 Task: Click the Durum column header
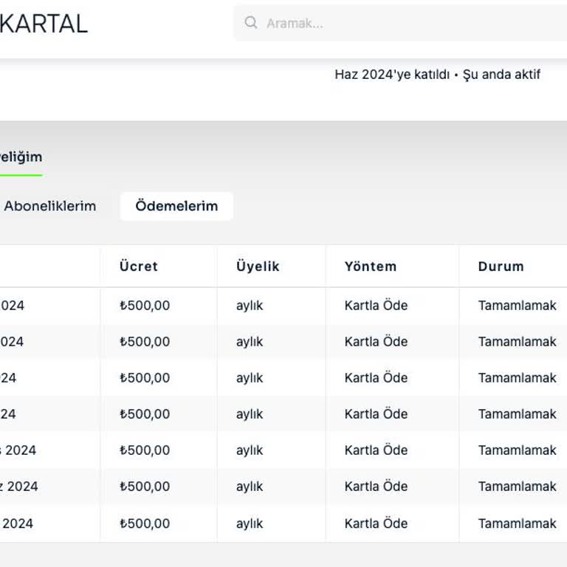[x=501, y=267]
